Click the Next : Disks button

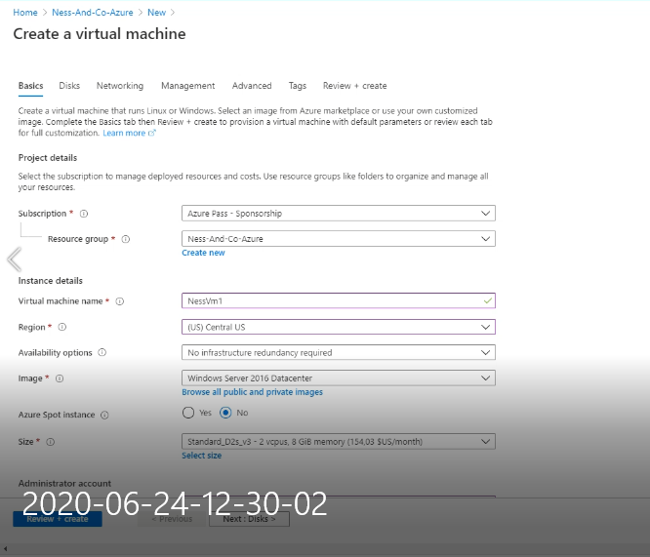pyautogui.click(x=249, y=519)
